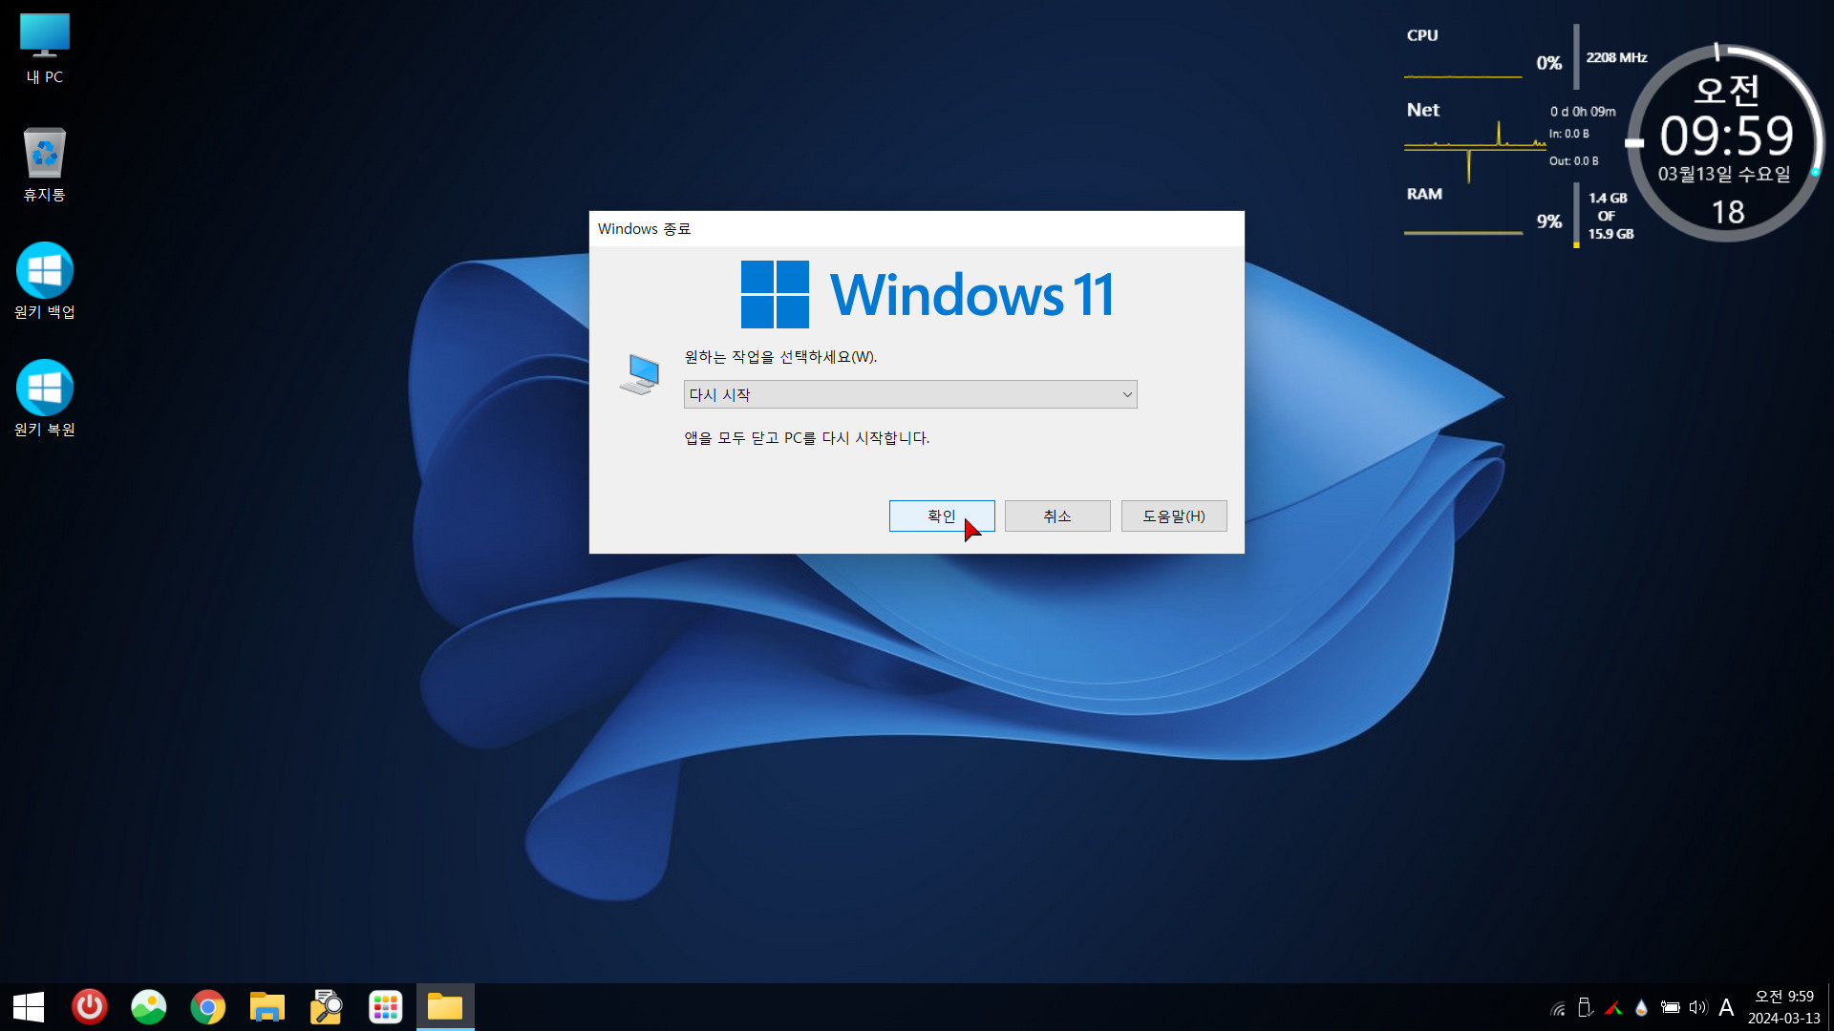This screenshot has height=1031, width=1834.
Task: Open help with the 도움말(H) button
Action: [1174, 515]
